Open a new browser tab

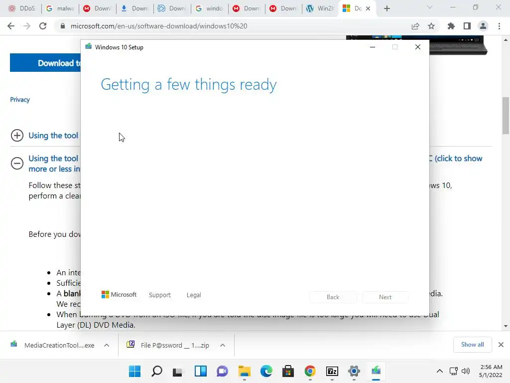(386, 9)
